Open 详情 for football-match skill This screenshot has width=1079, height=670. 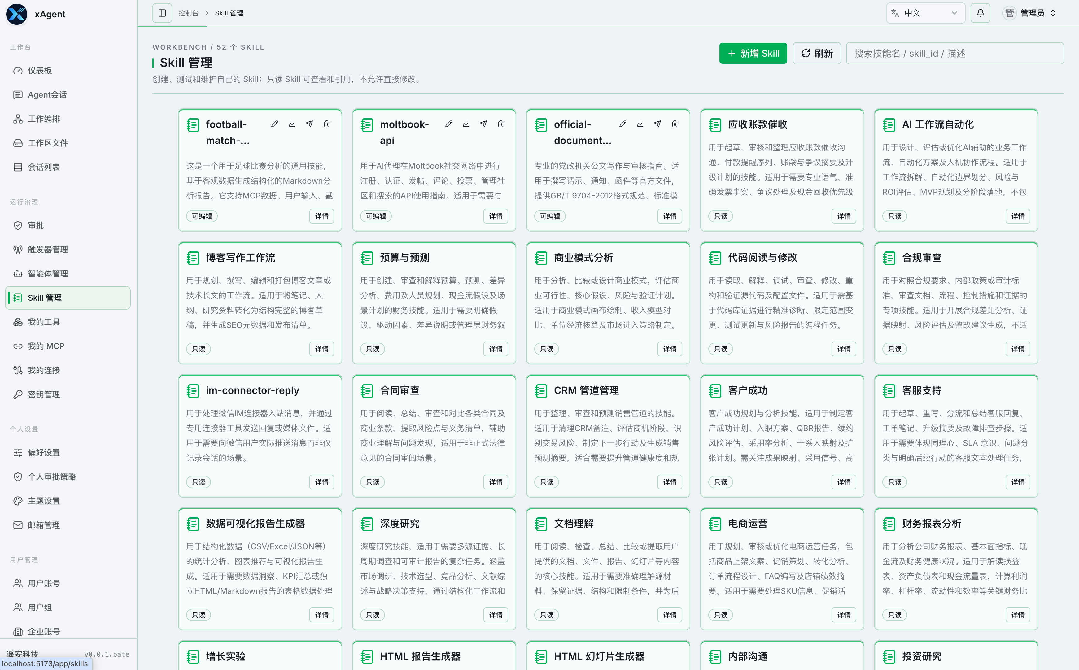(322, 216)
